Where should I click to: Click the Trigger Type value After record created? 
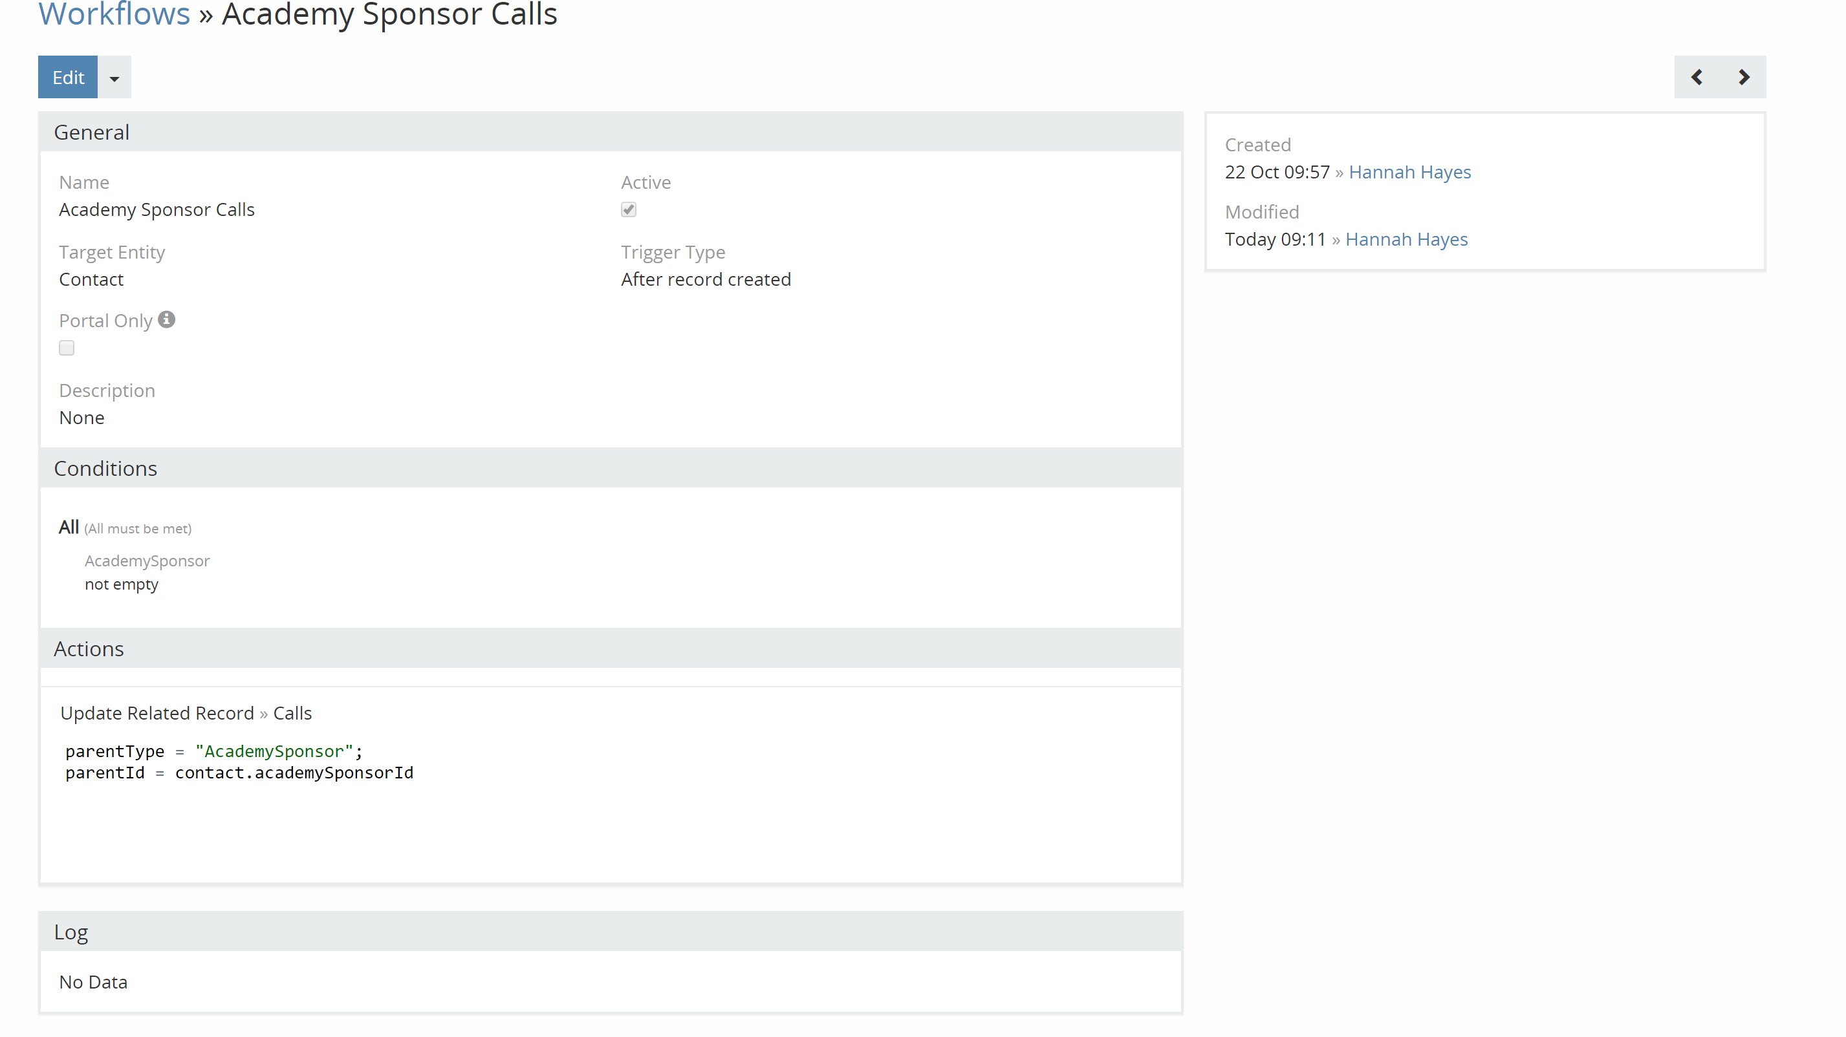point(705,279)
